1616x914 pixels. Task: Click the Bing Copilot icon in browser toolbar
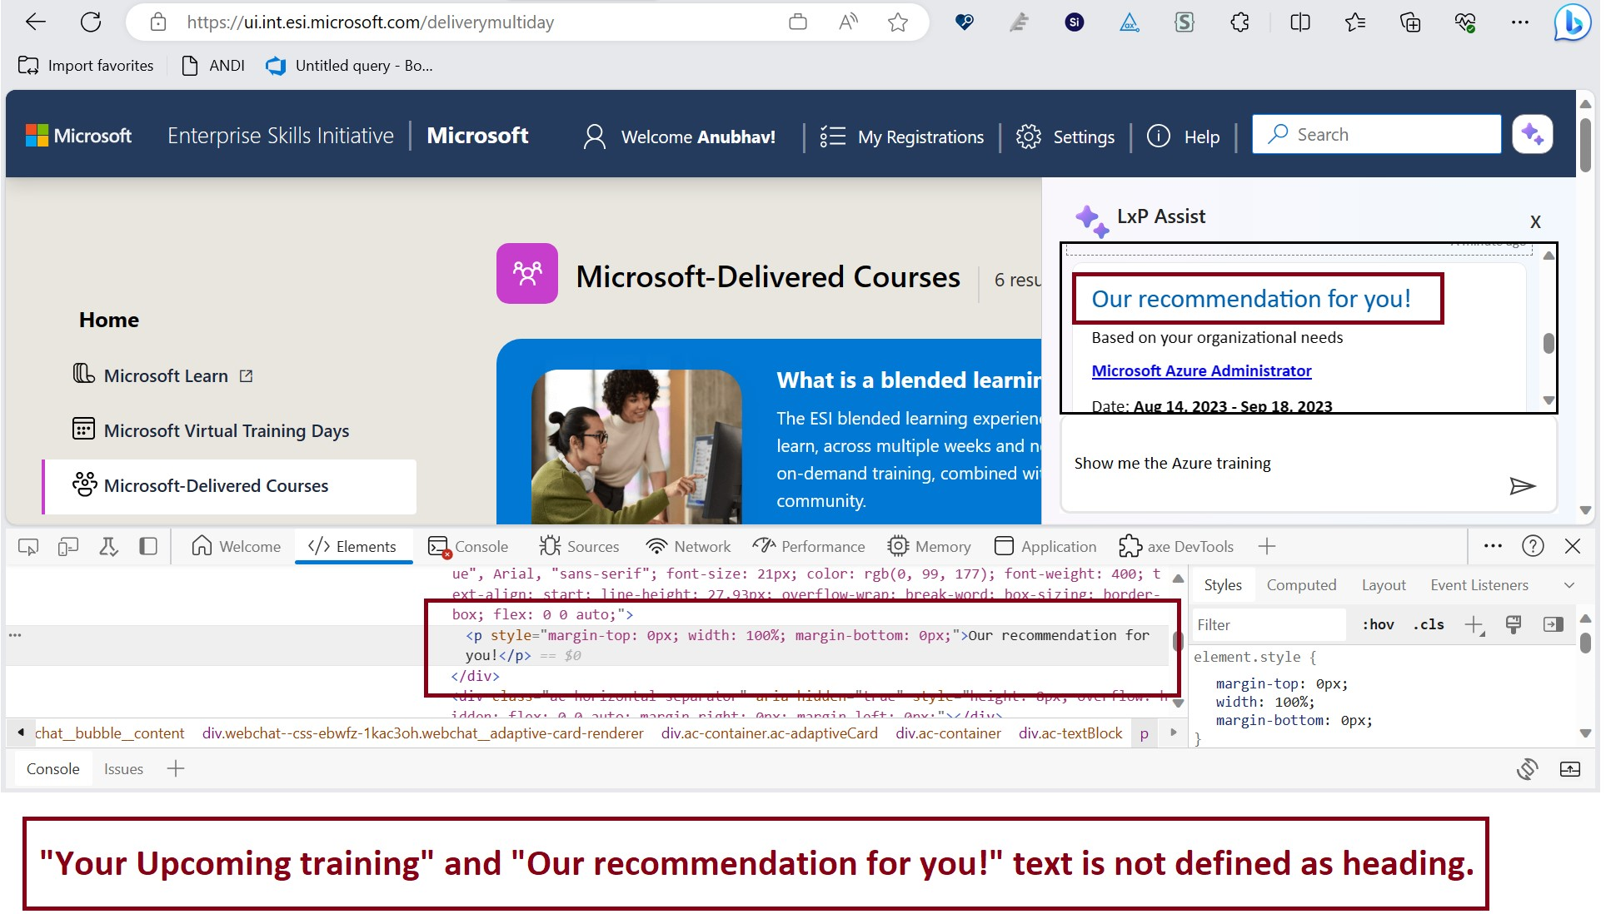tap(1573, 22)
